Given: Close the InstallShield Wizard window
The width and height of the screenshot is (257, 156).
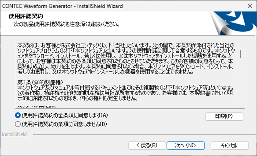Looking at the screenshot, I should 250,6.
